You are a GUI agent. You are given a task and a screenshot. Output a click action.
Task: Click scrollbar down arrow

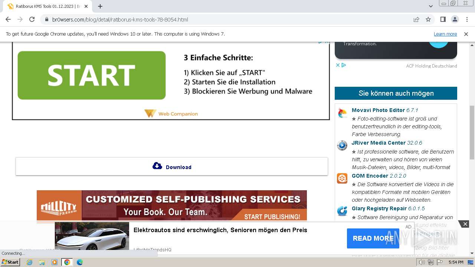click(x=472, y=253)
